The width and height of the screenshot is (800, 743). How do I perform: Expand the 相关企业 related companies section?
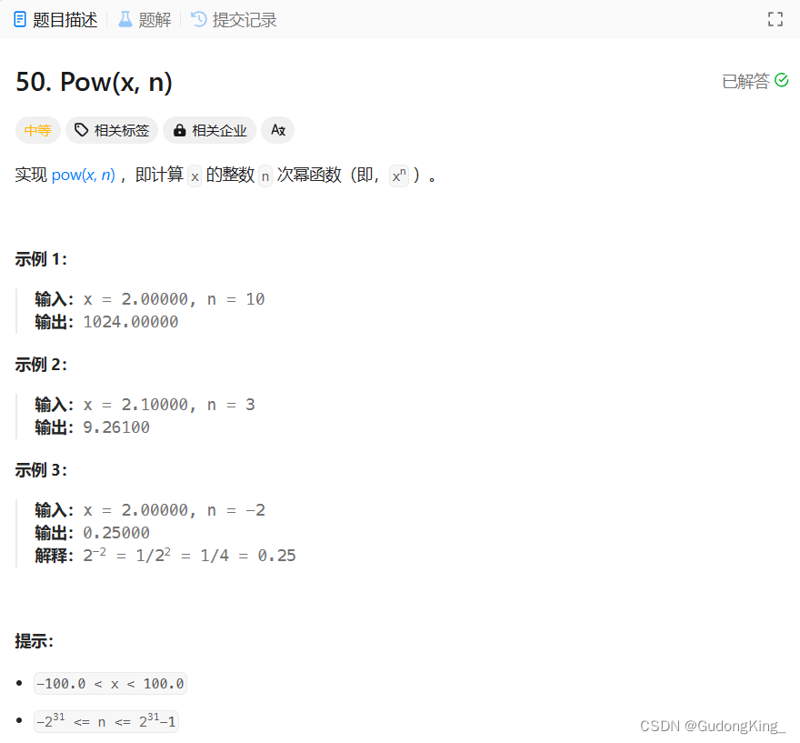209,130
